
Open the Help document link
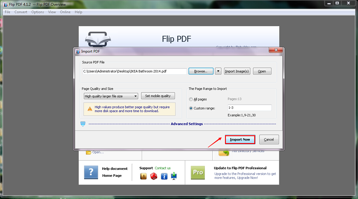pos(115,169)
